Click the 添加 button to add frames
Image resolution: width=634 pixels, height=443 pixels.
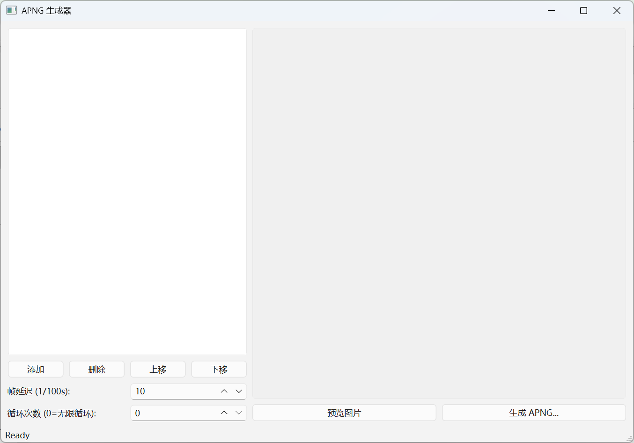(36, 369)
